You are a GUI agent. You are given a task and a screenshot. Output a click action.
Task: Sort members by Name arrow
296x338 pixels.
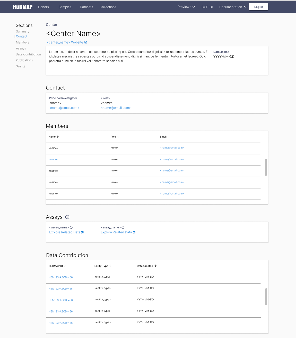coord(58,137)
